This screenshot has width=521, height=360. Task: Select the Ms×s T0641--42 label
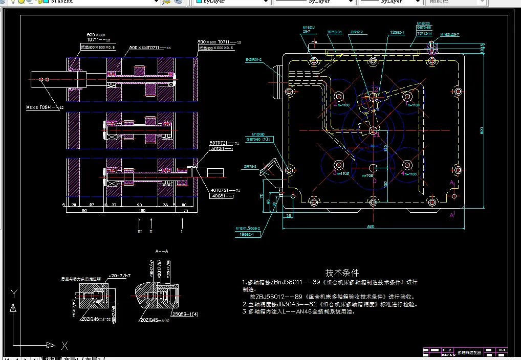pyautogui.click(x=45, y=107)
